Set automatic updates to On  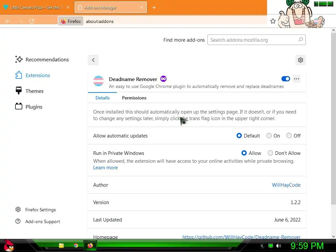click(269, 136)
